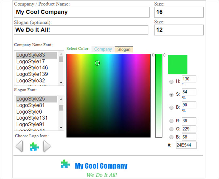Select the R red channel radio button
The image size is (219, 179).
171,121
